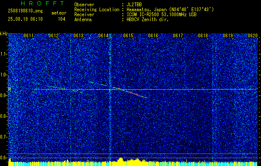
Task: Click the 0616 time marker
Action: pyautogui.click(x=153, y=36)
